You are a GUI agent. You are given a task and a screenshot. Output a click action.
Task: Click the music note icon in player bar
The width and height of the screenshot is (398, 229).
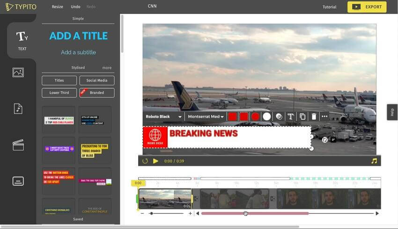coord(374,161)
